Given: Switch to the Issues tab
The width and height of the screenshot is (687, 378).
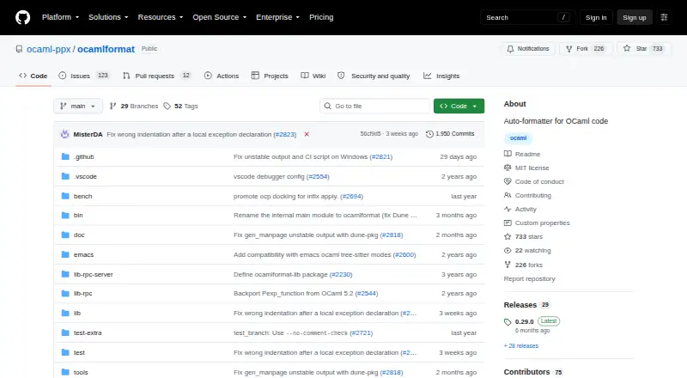Looking at the screenshot, I should tap(83, 76).
